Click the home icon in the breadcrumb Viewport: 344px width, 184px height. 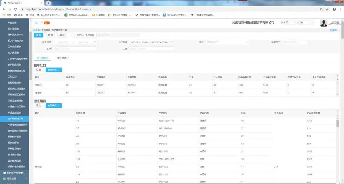tap(34, 30)
